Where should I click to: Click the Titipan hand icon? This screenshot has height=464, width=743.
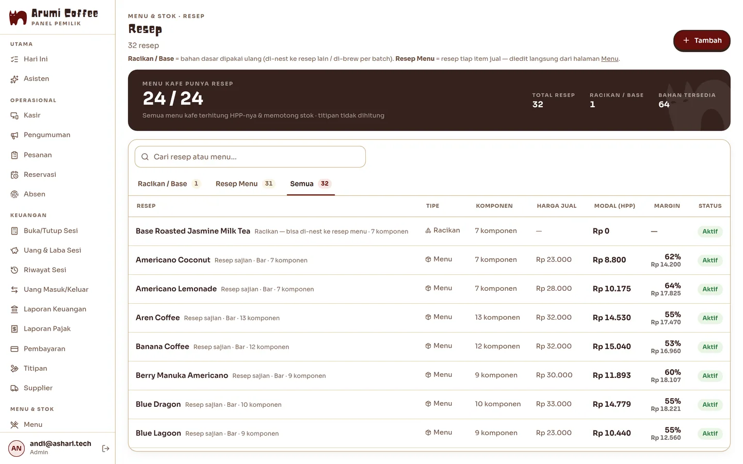14,369
